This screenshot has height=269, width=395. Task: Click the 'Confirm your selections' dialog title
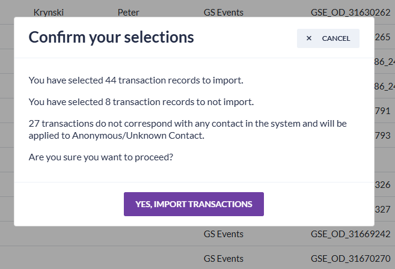point(111,37)
